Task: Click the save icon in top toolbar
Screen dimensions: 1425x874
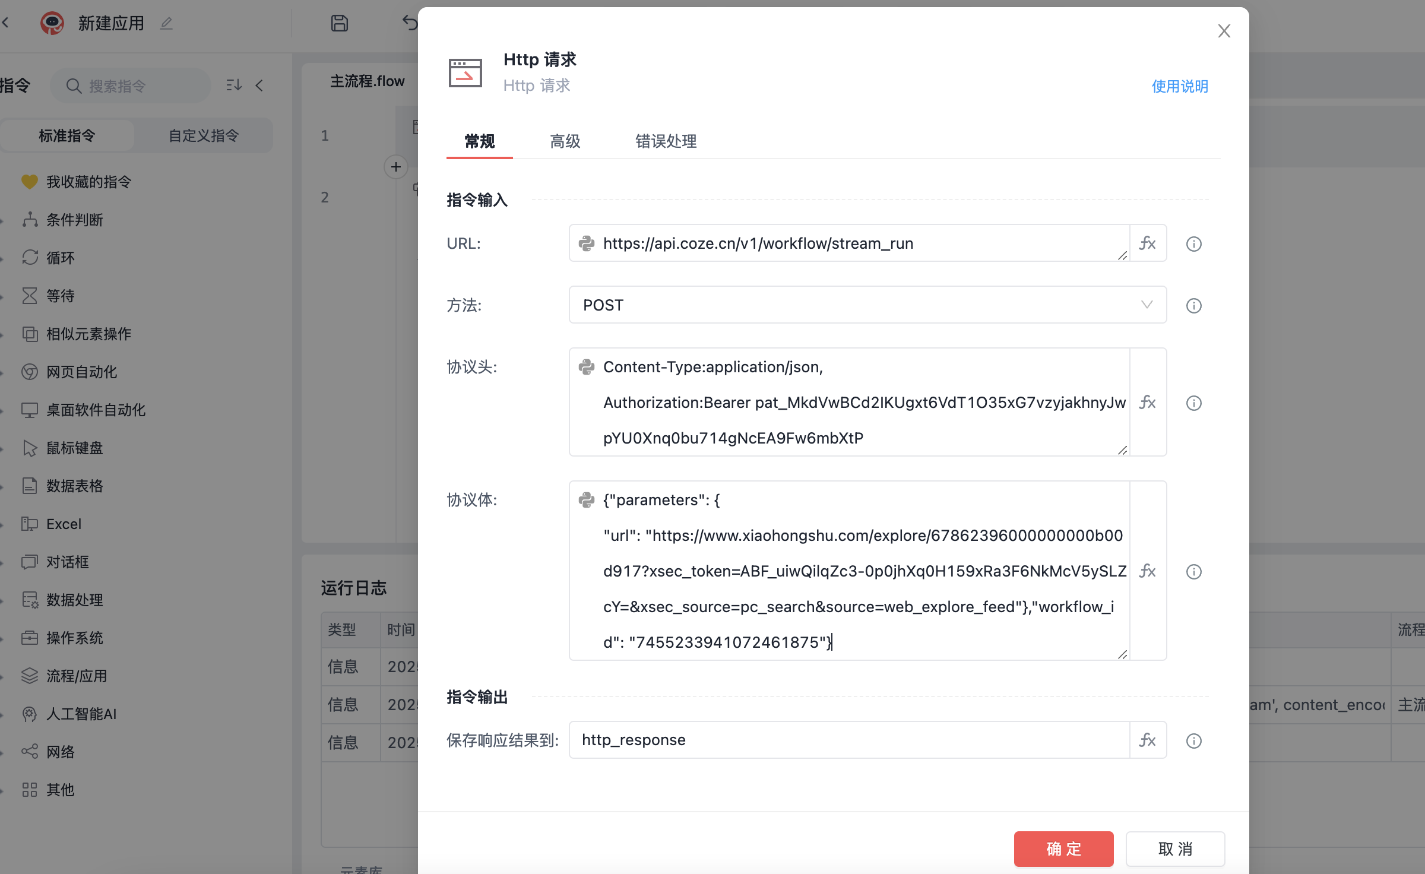Action: pos(339,23)
